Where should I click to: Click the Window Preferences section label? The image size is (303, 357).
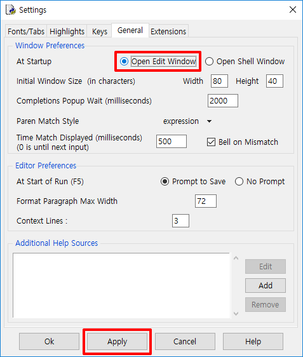point(50,45)
